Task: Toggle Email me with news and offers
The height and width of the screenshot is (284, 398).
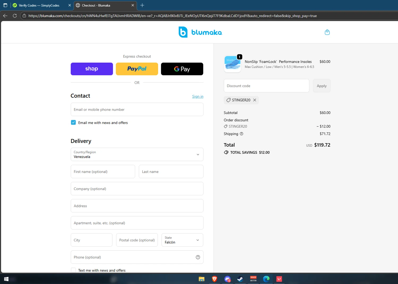Action: (73, 123)
